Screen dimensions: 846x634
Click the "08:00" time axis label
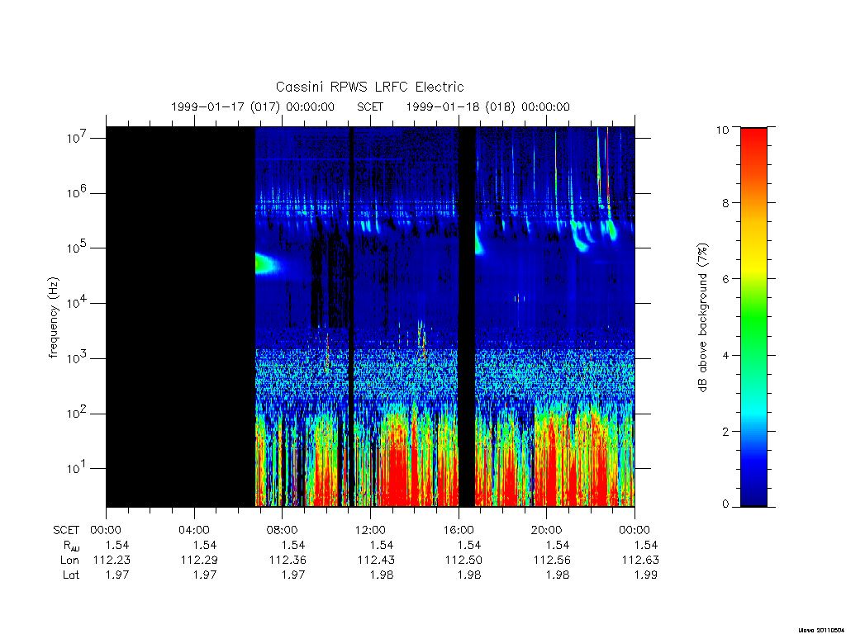click(283, 530)
